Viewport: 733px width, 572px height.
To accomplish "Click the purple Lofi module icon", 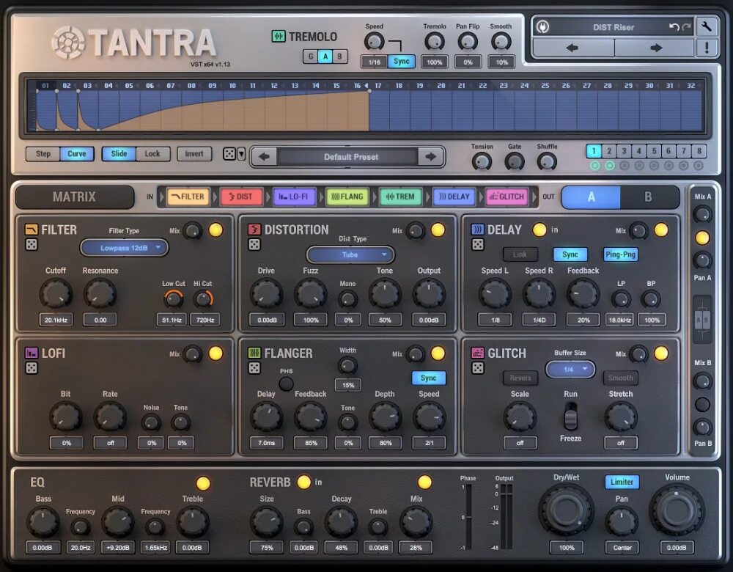I will [32, 353].
